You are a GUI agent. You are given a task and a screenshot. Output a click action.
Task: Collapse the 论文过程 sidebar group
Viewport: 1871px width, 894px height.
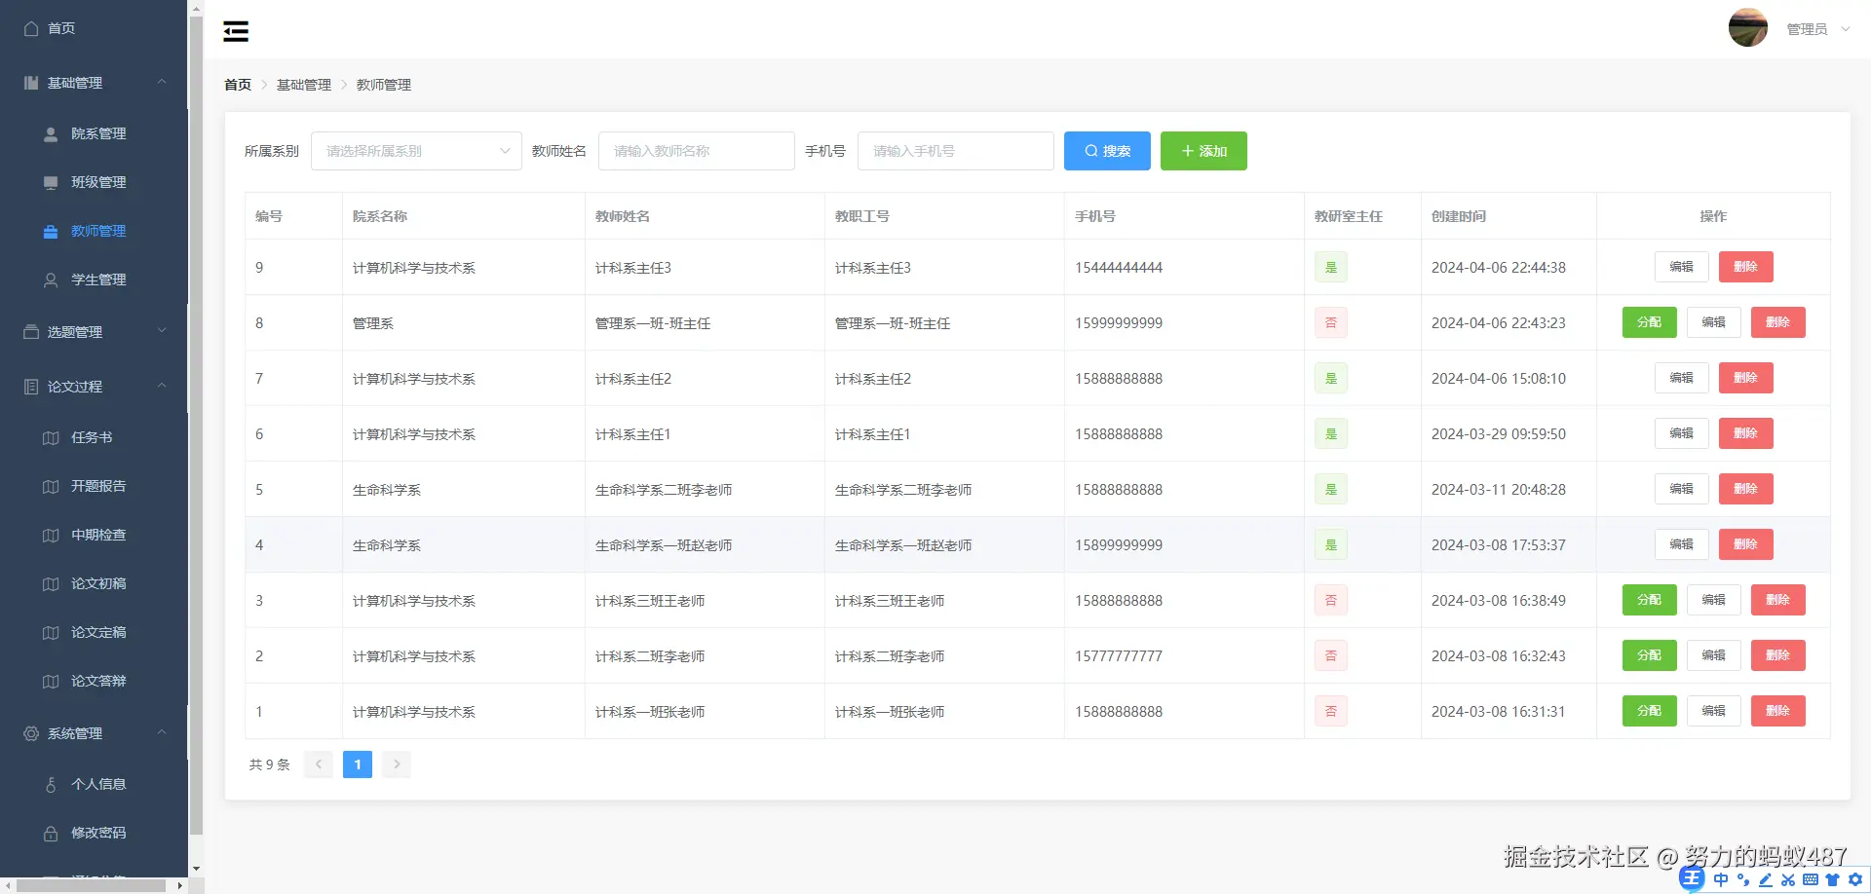click(x=162, y=386)
